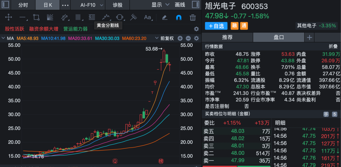Click the trash can delete drawings icon
The height and width of the screenshot is (167, 341).
click(193, 17)
